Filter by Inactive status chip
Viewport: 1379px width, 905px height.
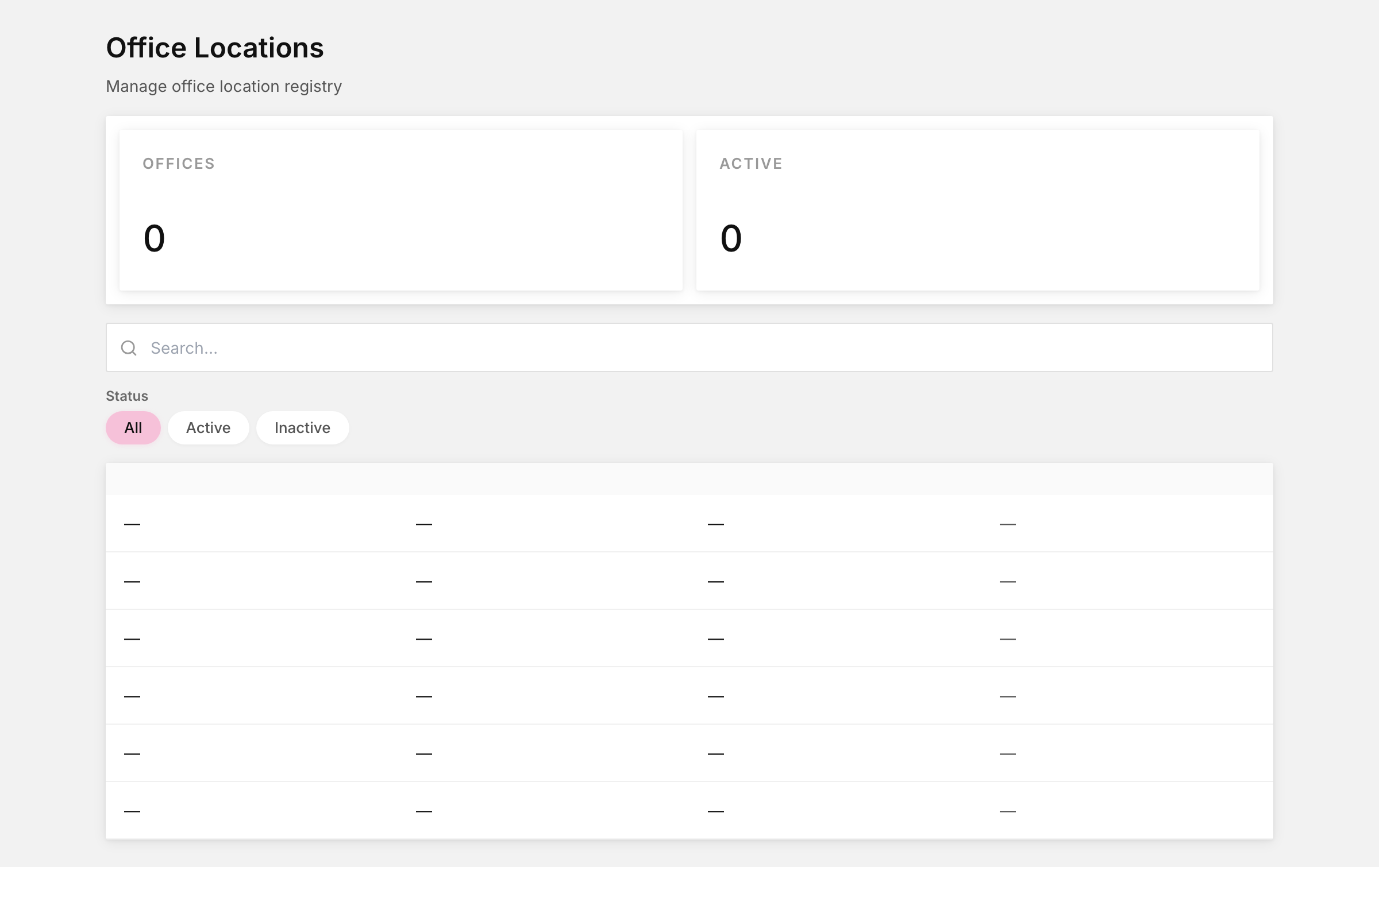(x=302, y=428)
